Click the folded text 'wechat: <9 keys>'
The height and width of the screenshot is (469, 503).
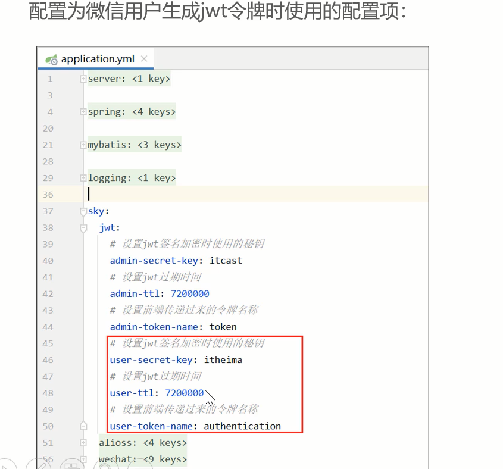[143, 459]
